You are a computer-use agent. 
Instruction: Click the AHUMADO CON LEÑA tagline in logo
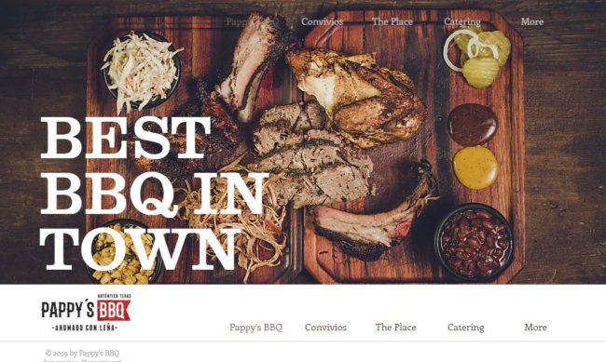click(85, 328)
